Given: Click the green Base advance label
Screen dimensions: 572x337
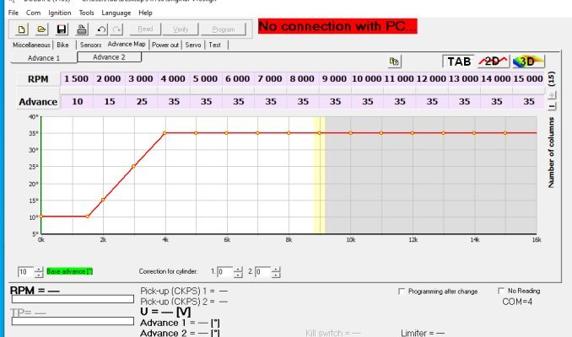Looking at the screenshot, I should point(70,271).
